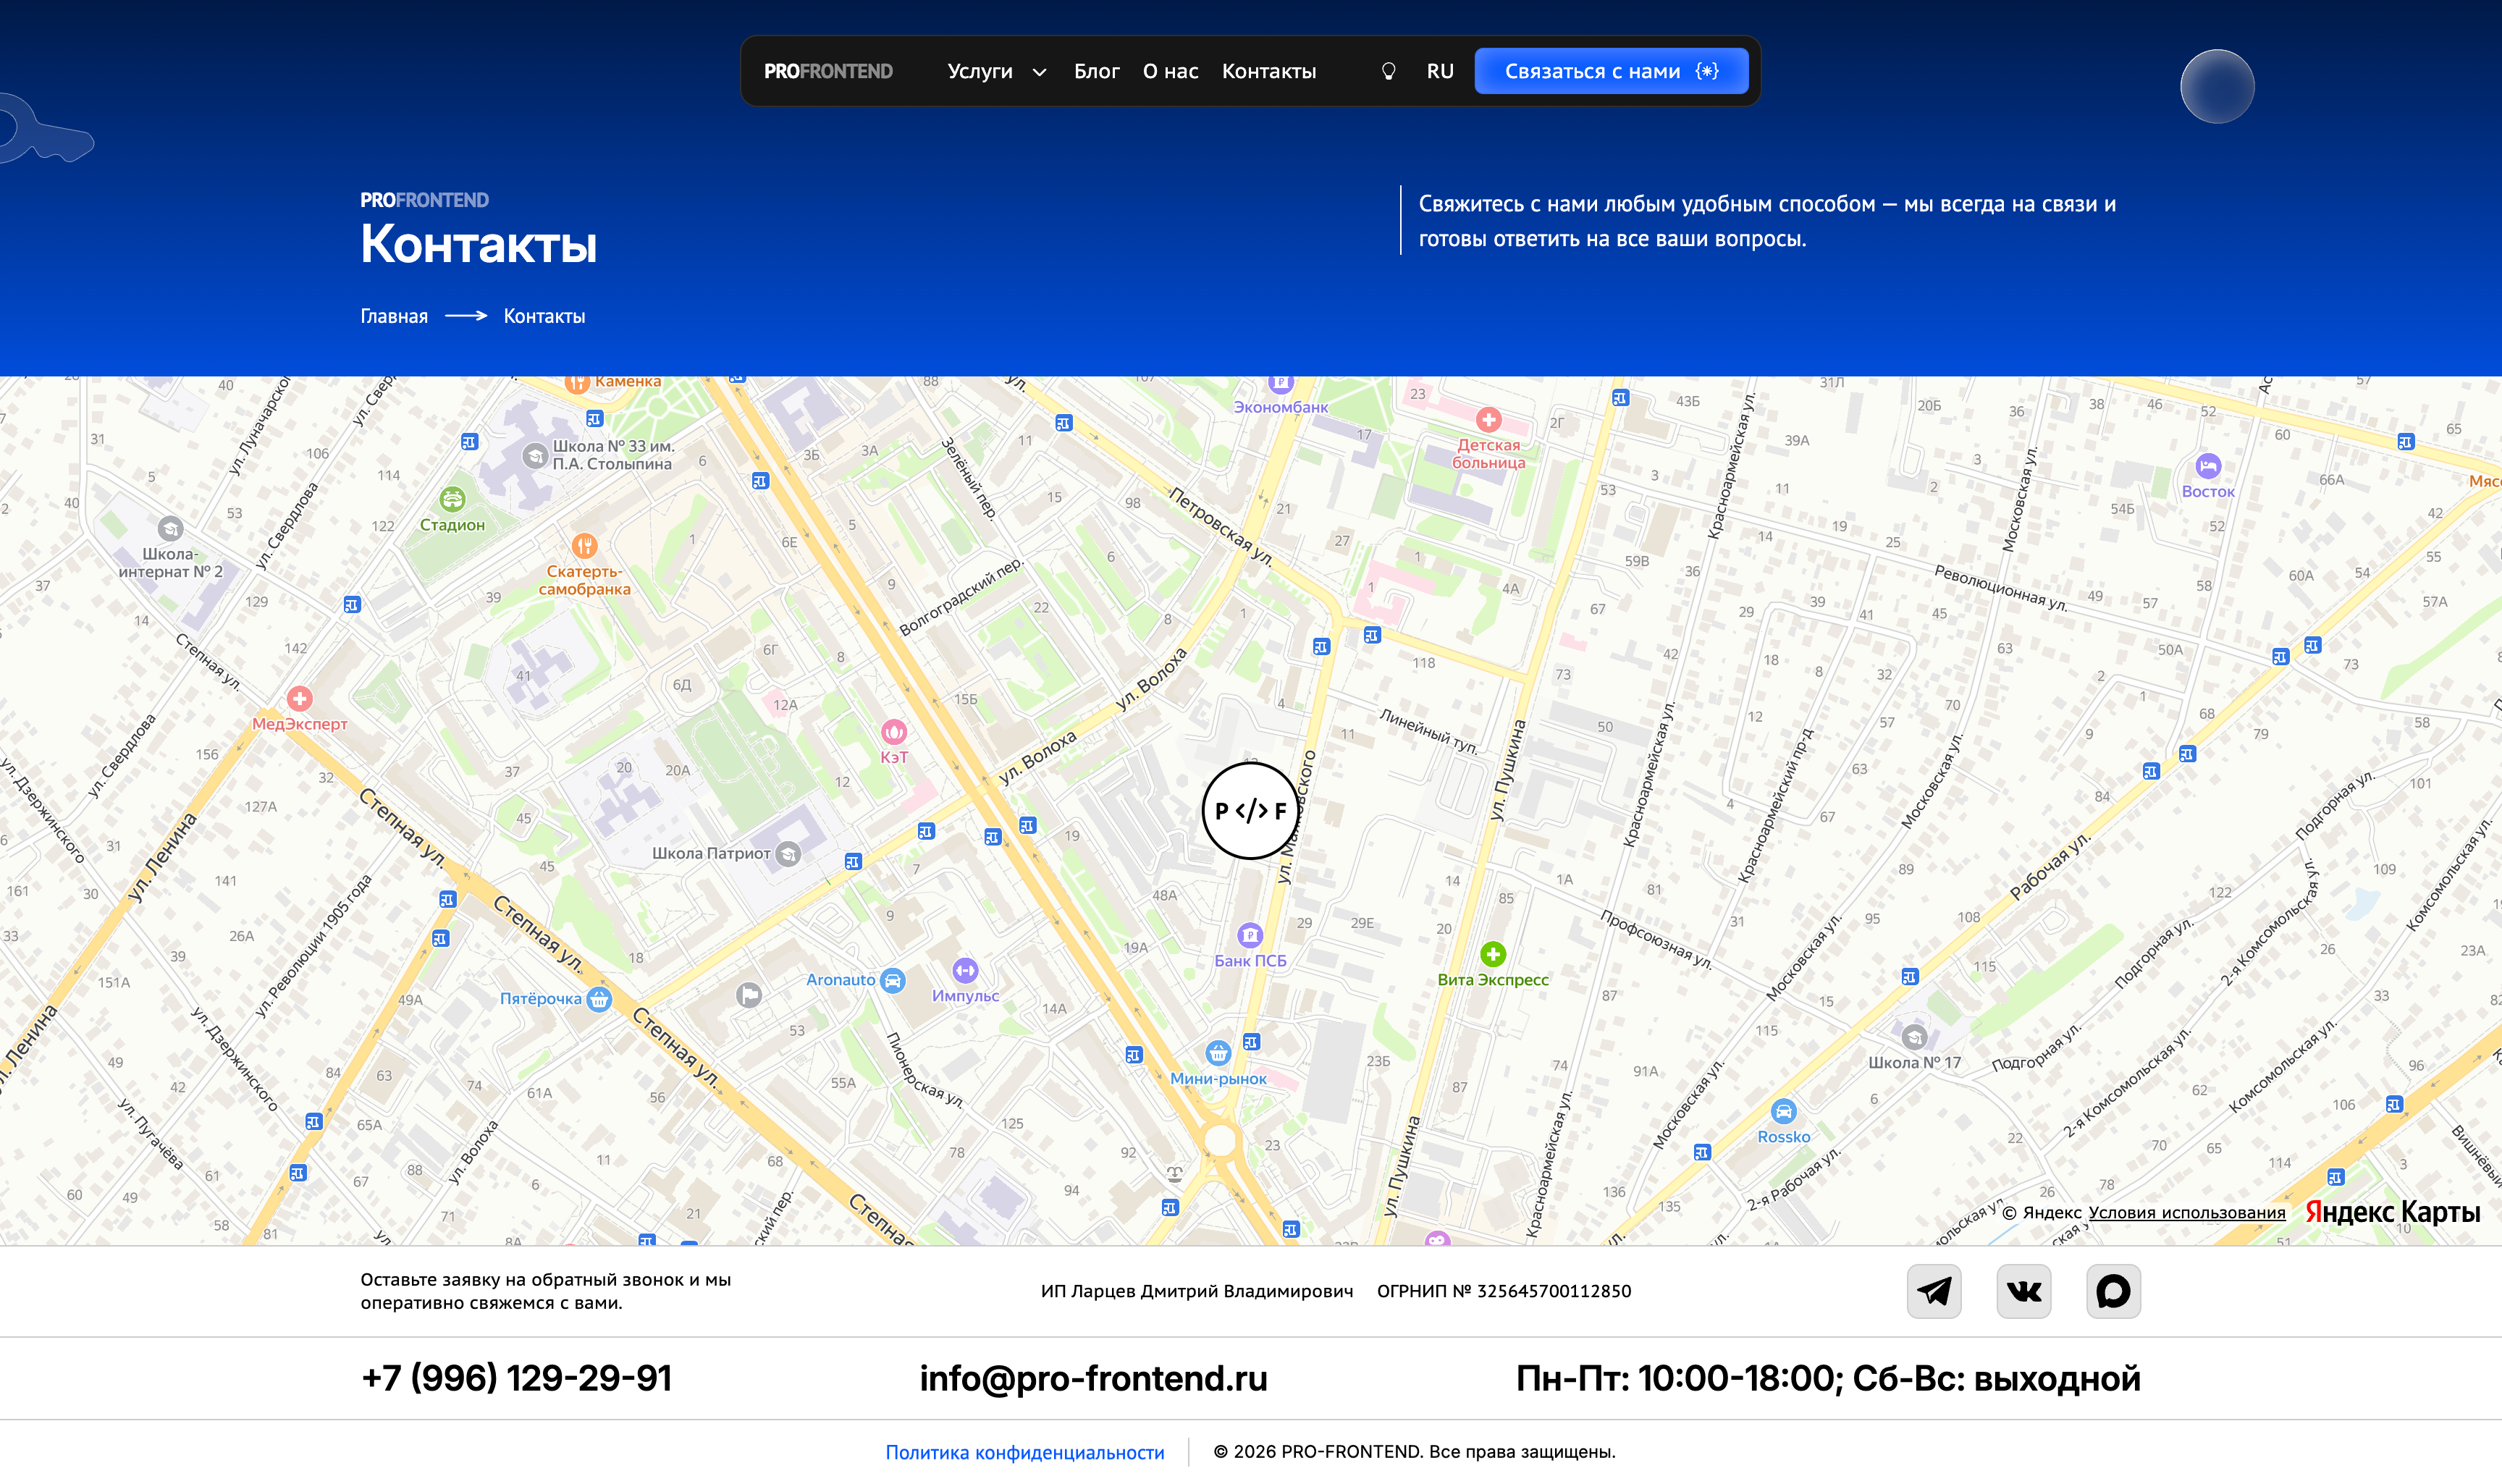Toggle the light bulb theme switch
This screenshot has height=1484, width=2502.
1388,71
